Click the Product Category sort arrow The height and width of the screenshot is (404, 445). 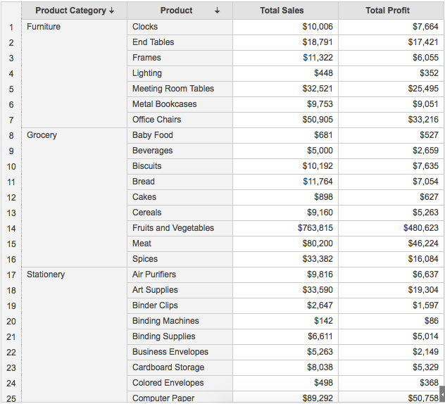[x=112, y=11]
